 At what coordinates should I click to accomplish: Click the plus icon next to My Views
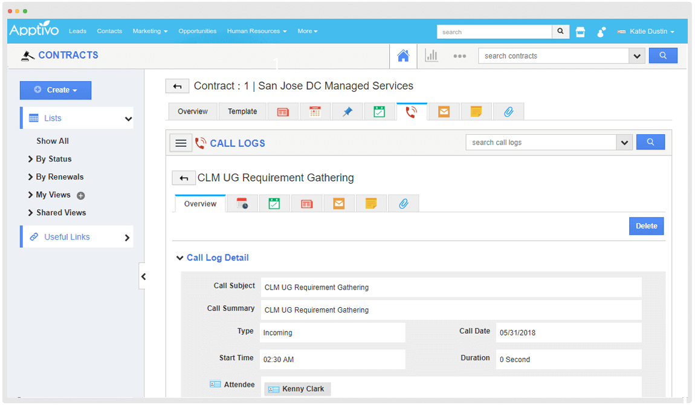81,195
